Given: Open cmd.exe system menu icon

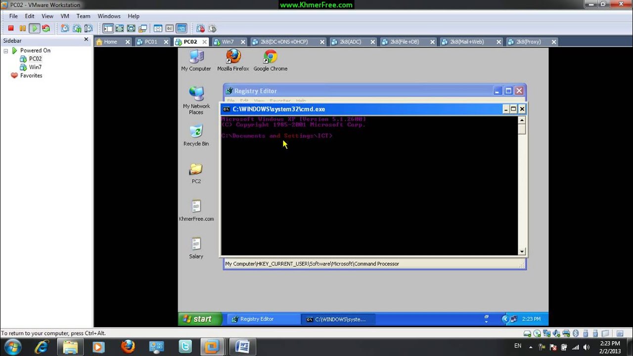Looking at the screenshot, I should (226, 109).
